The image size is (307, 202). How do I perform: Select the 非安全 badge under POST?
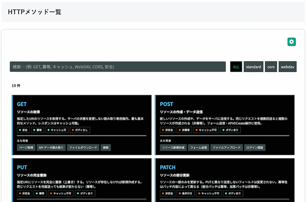point(168,130)
